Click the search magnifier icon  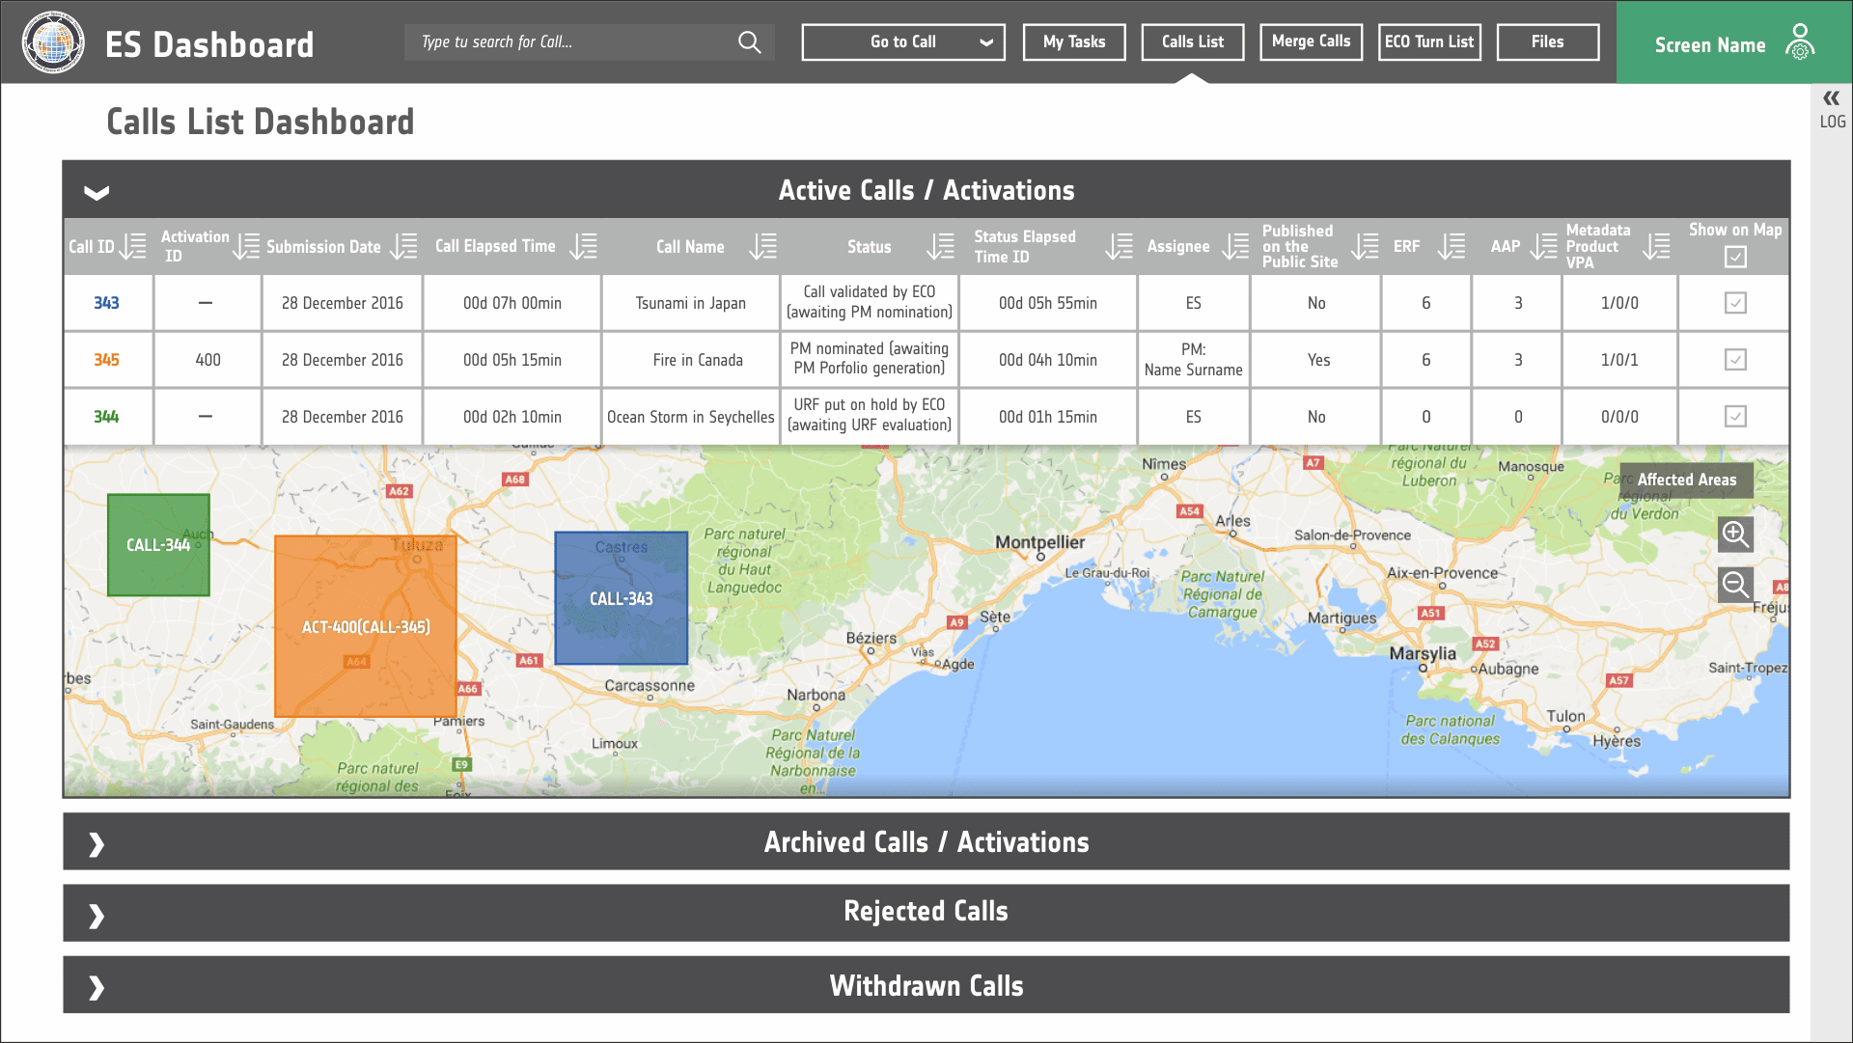pyautogui.click(x=749, y=42)
